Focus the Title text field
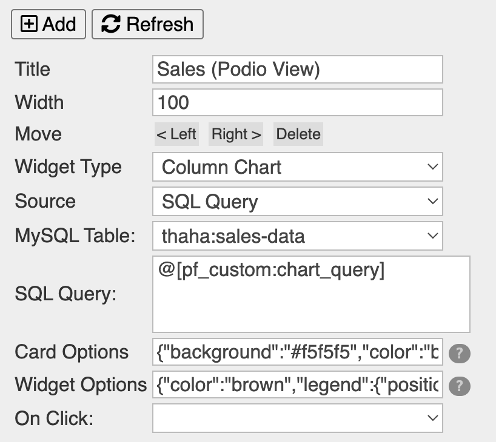The height and width of the screenshot is (442, 496). coord(297,70)
